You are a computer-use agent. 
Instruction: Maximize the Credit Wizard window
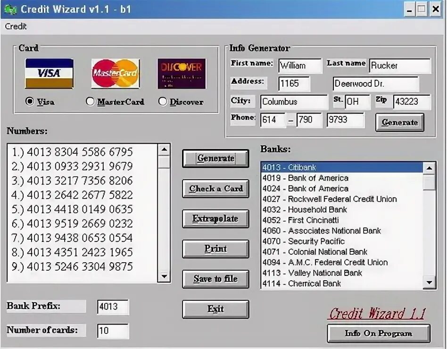click(x=422, y=10)
